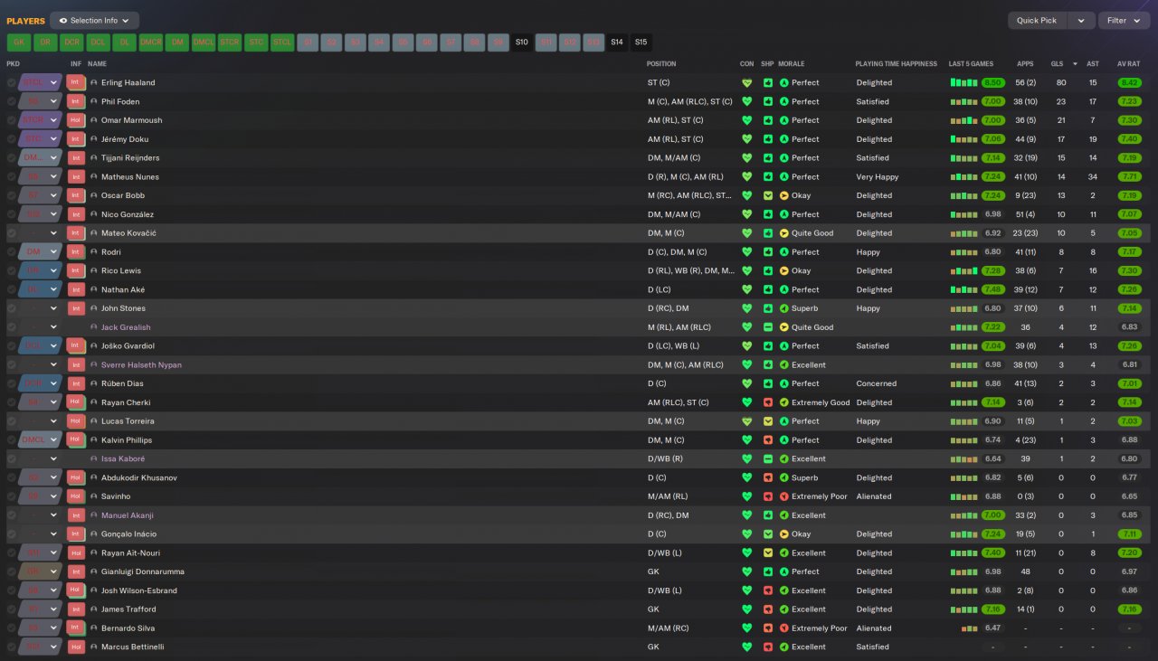Click the Quick Pick button
Viewport: 1158px width, 661px height.
pos(1038,21)
